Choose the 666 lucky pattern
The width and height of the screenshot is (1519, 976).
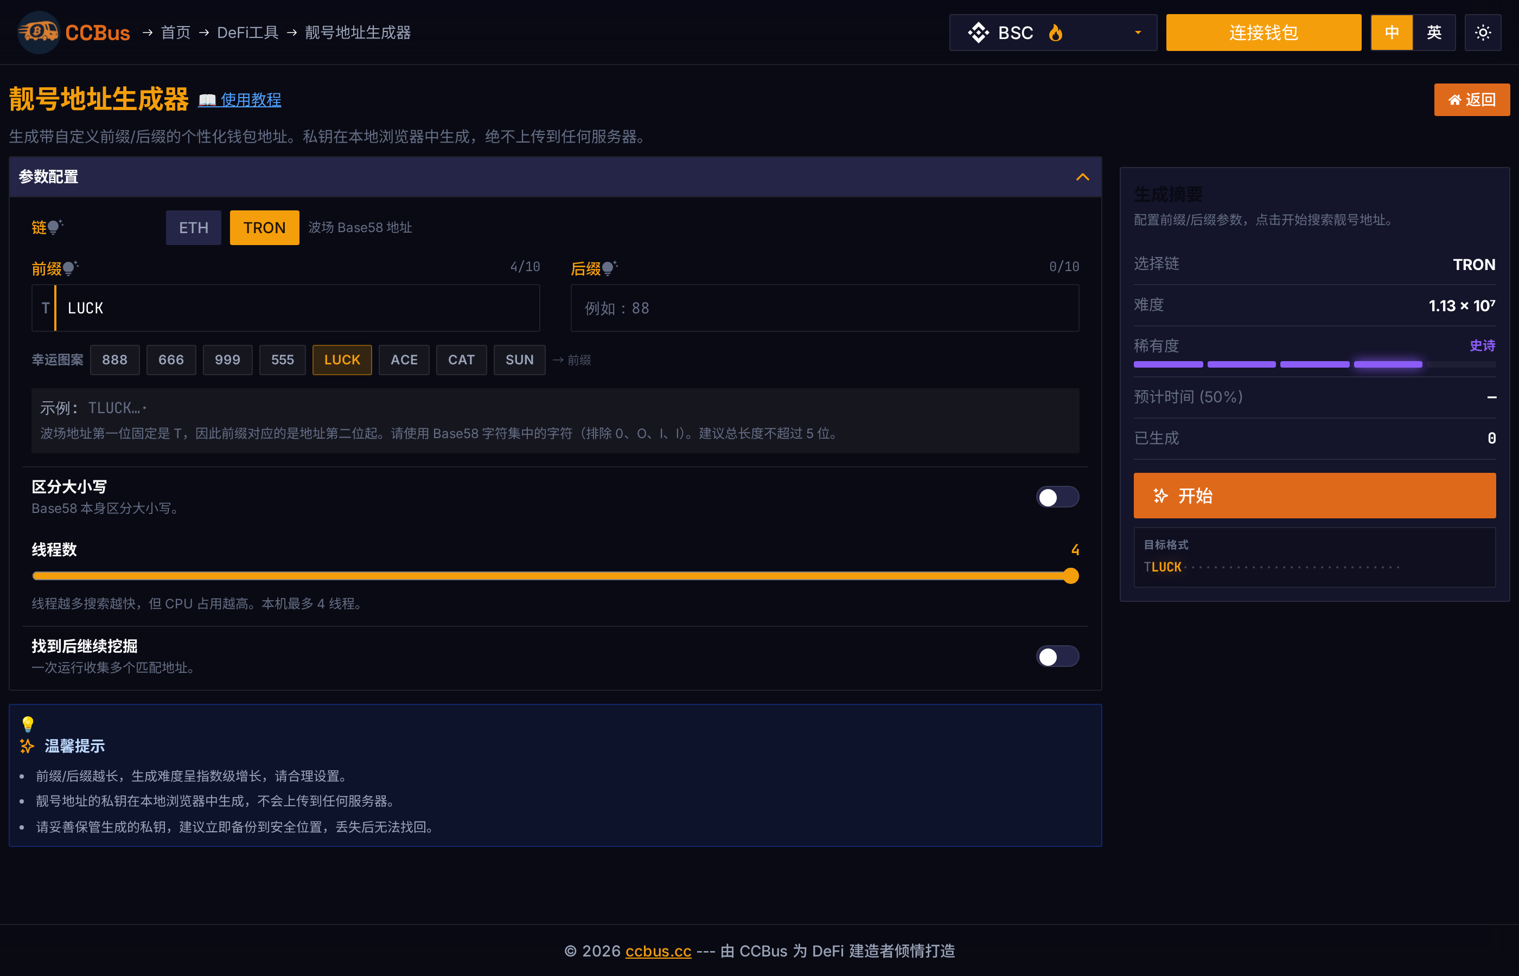tap(171, 360)
